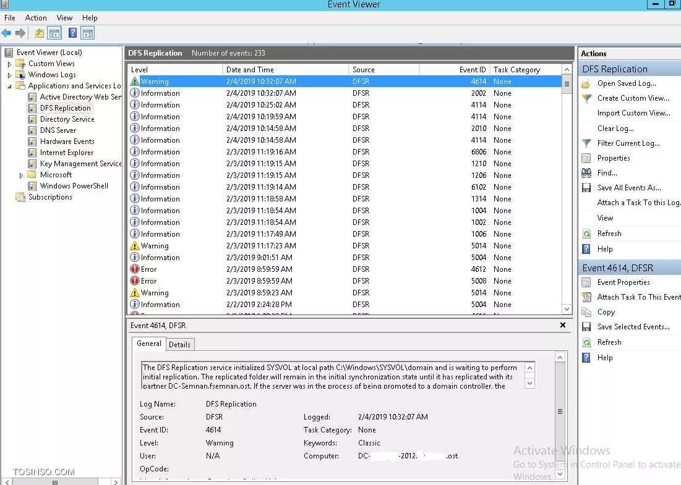Expand the Windows Logs tree node
The width and height of the screenshot is (681, 485).
[x=9, y=75]
